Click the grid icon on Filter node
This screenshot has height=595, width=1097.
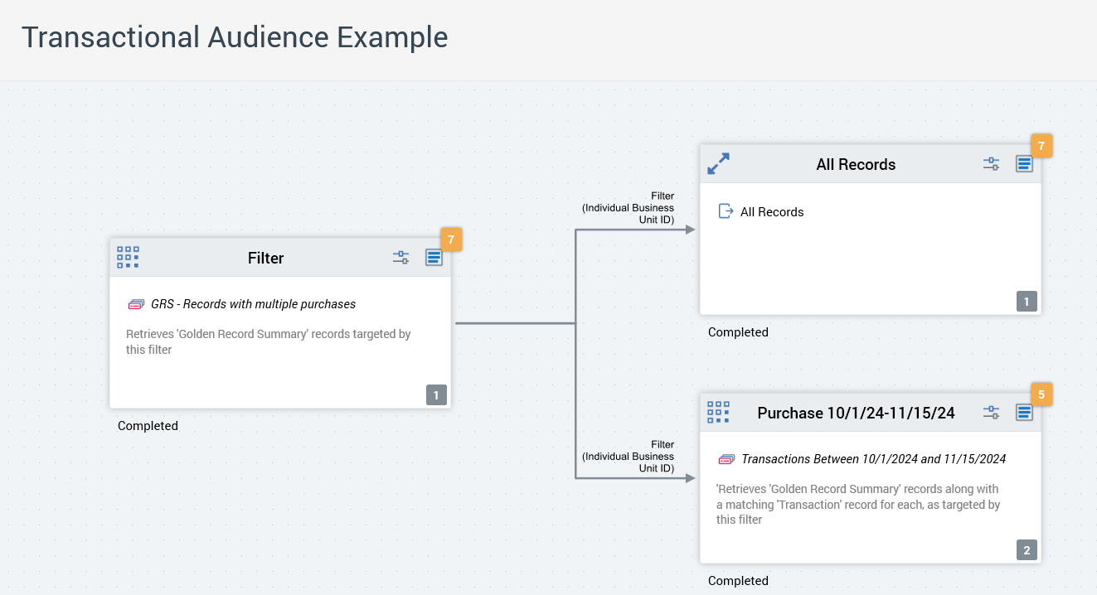click(128, 257)
